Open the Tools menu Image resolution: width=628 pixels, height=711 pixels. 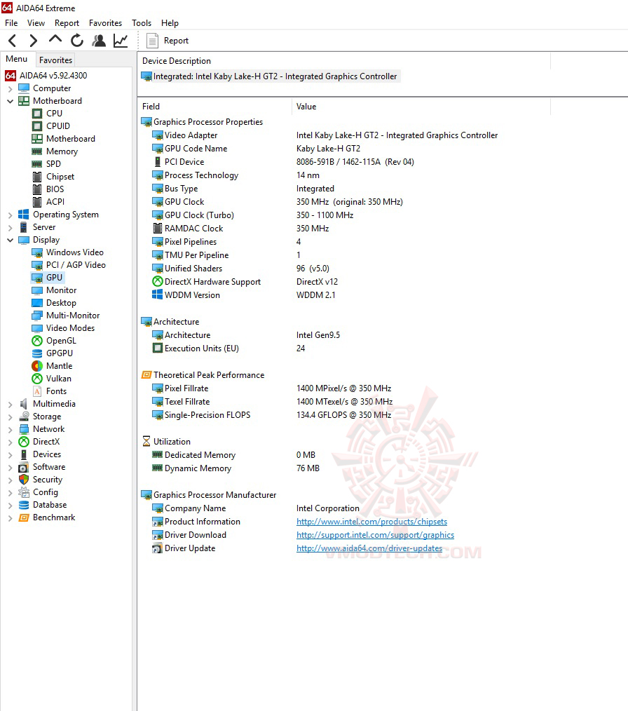(x=142, y=22)
